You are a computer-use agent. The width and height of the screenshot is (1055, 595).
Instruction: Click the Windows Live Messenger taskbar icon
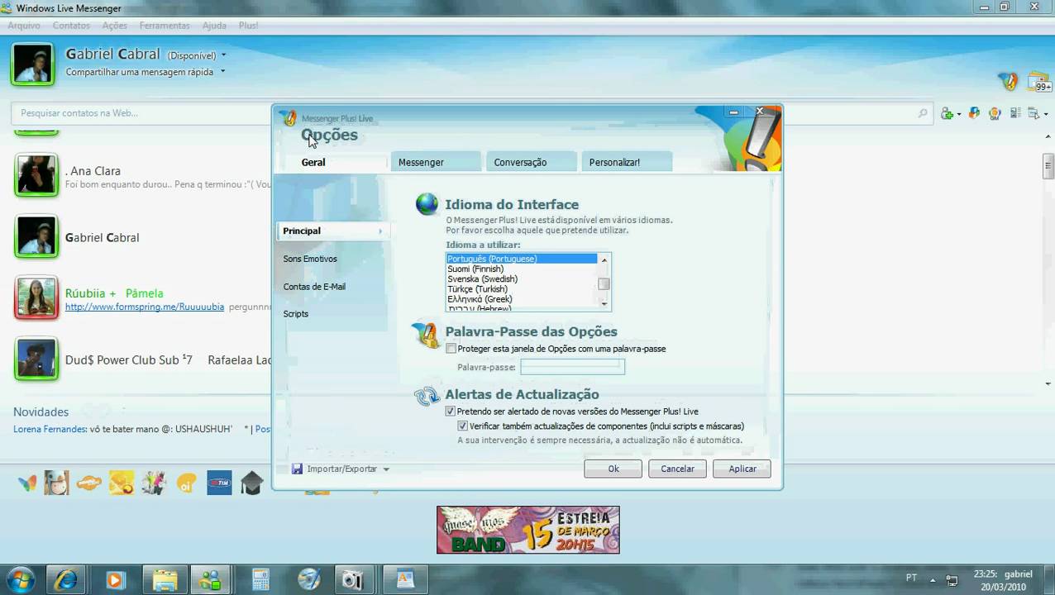point(212,579)
